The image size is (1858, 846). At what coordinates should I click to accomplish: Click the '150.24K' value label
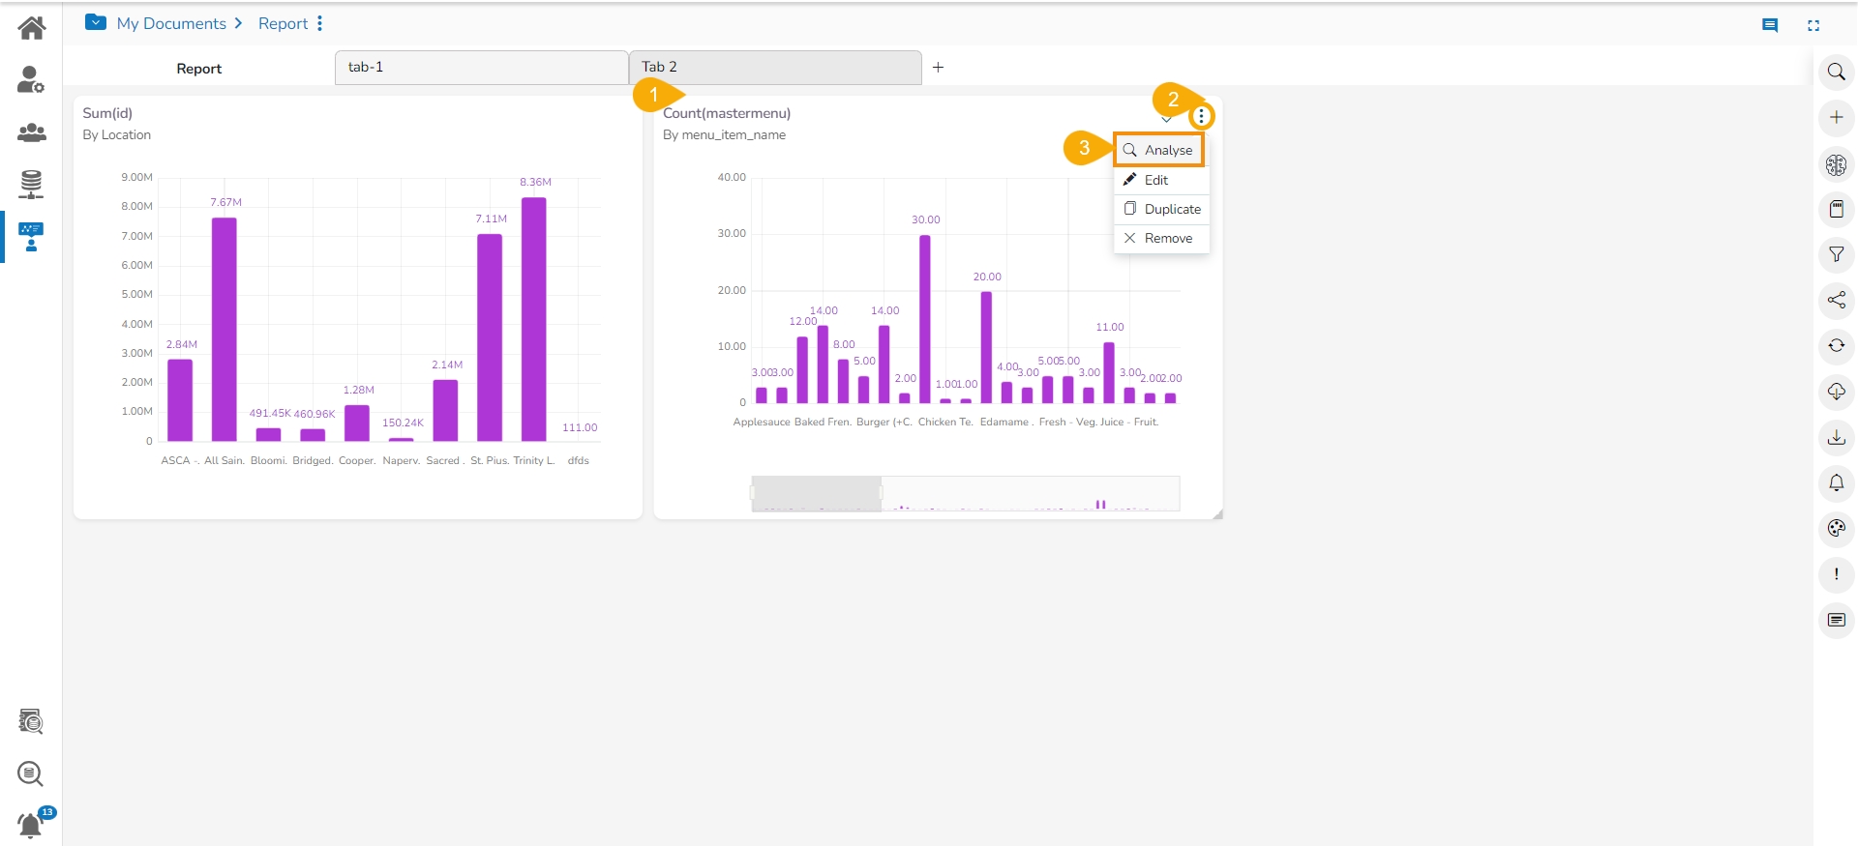403,423
